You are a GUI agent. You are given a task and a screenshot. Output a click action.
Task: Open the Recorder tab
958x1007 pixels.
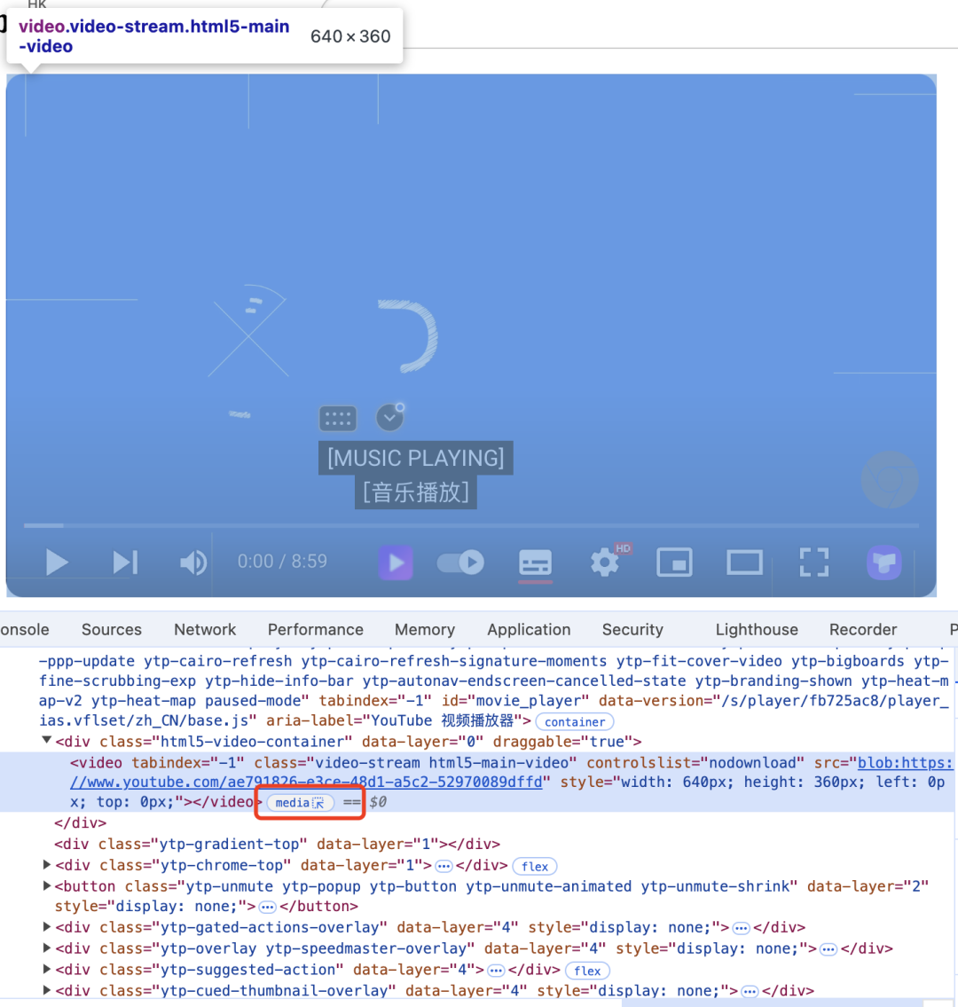[x=863, y=629]
